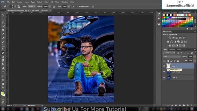
Task: Select the Brush tool in the toolbox
Action: coord(3,42)
